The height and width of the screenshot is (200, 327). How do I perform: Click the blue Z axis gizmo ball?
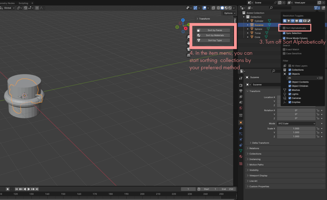coord(183,20)
